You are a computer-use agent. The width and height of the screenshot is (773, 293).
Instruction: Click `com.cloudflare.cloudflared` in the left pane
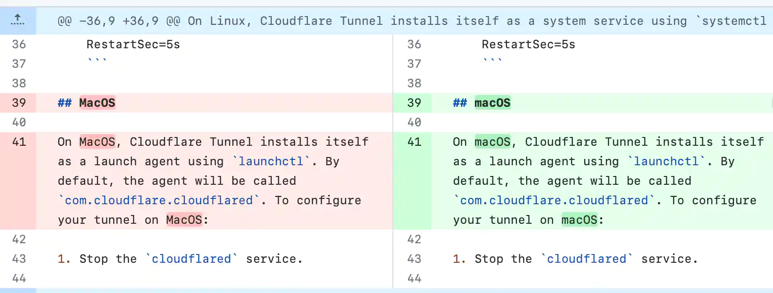click(159, 200)
